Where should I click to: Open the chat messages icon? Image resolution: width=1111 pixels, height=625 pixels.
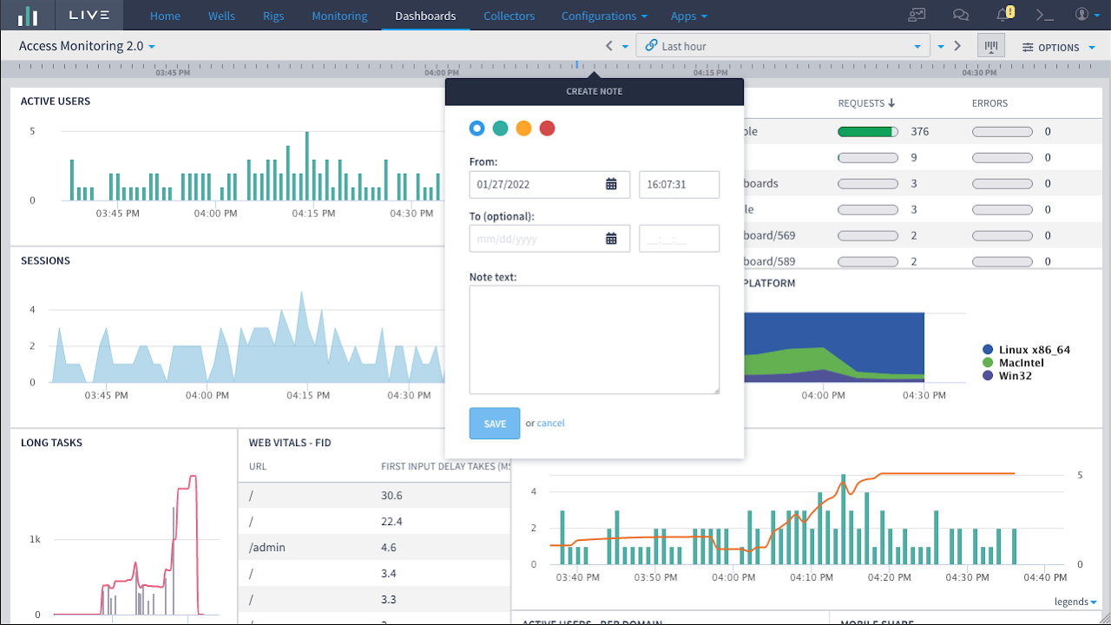960,15
